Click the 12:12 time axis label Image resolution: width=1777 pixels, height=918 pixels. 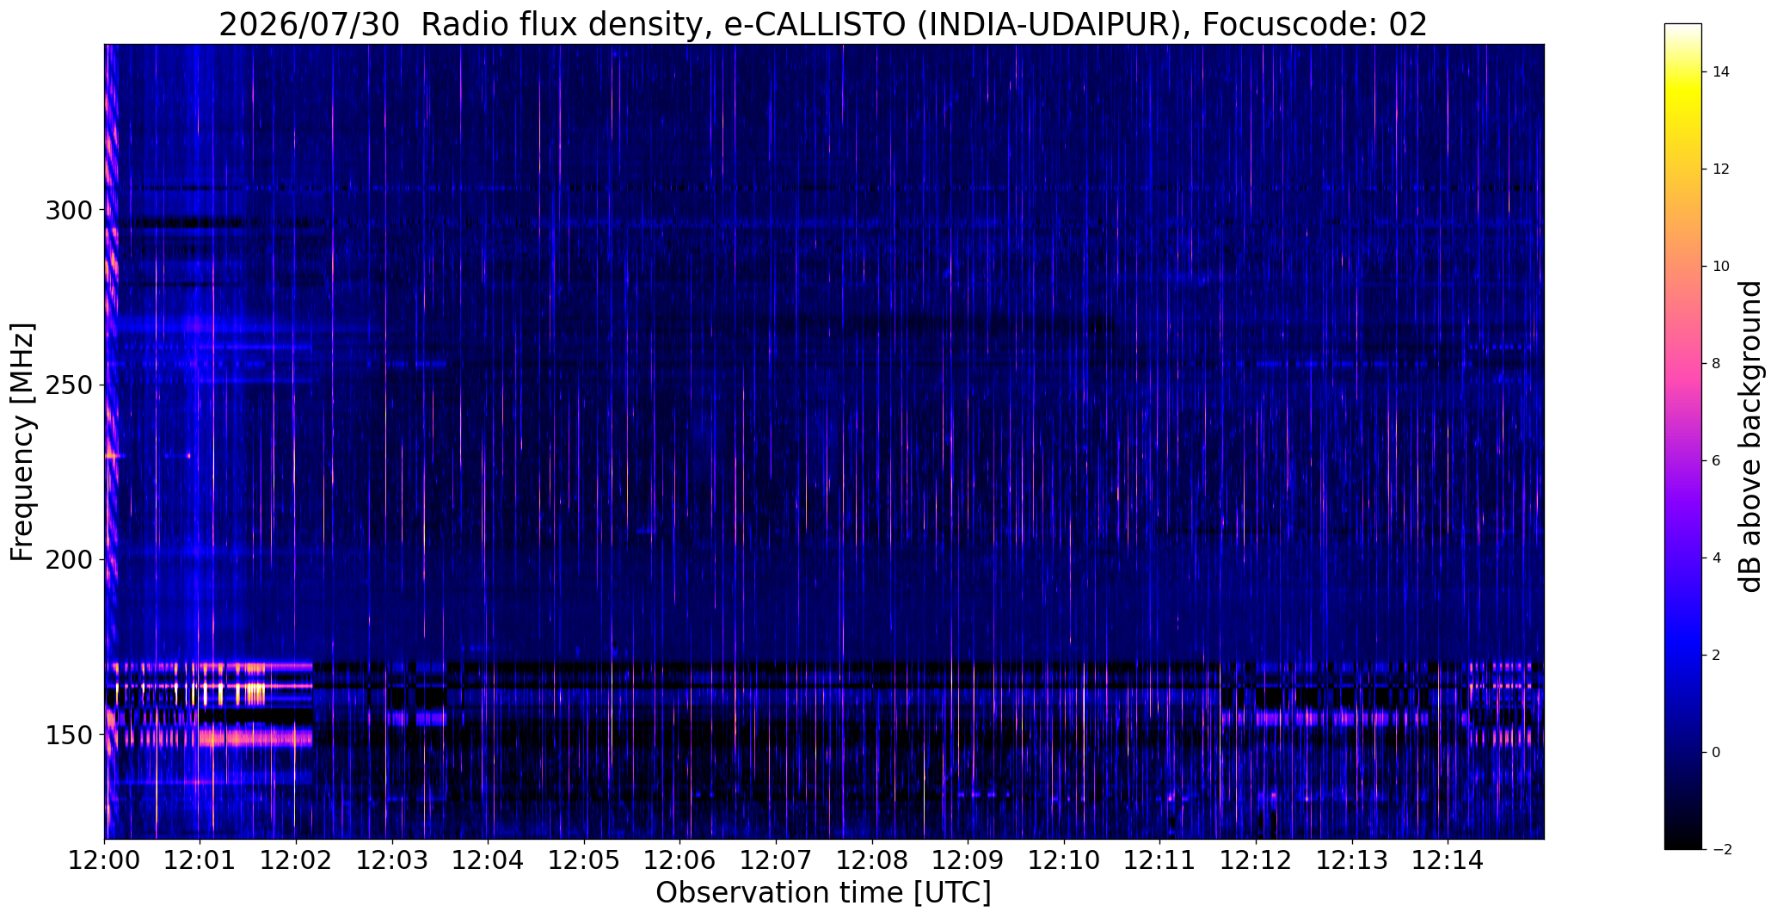(1256, 859)
